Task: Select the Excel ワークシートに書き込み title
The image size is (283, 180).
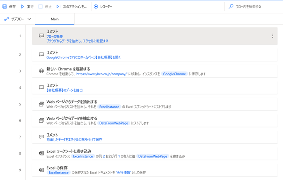Action: pos(69,151)
